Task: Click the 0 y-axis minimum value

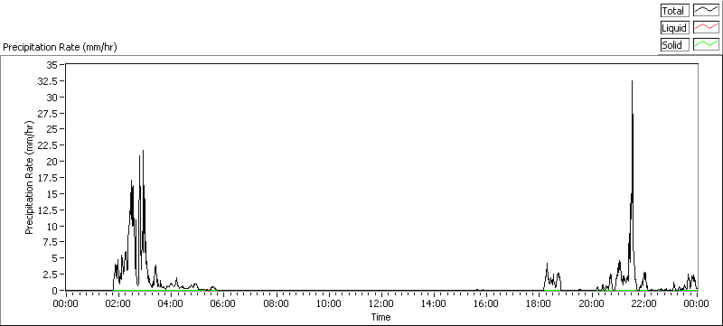Action: (54, 291)
